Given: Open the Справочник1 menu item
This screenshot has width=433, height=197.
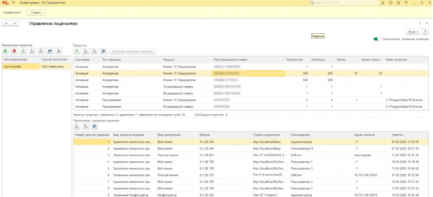Looking at the screenshot, I should click(12, 12).
